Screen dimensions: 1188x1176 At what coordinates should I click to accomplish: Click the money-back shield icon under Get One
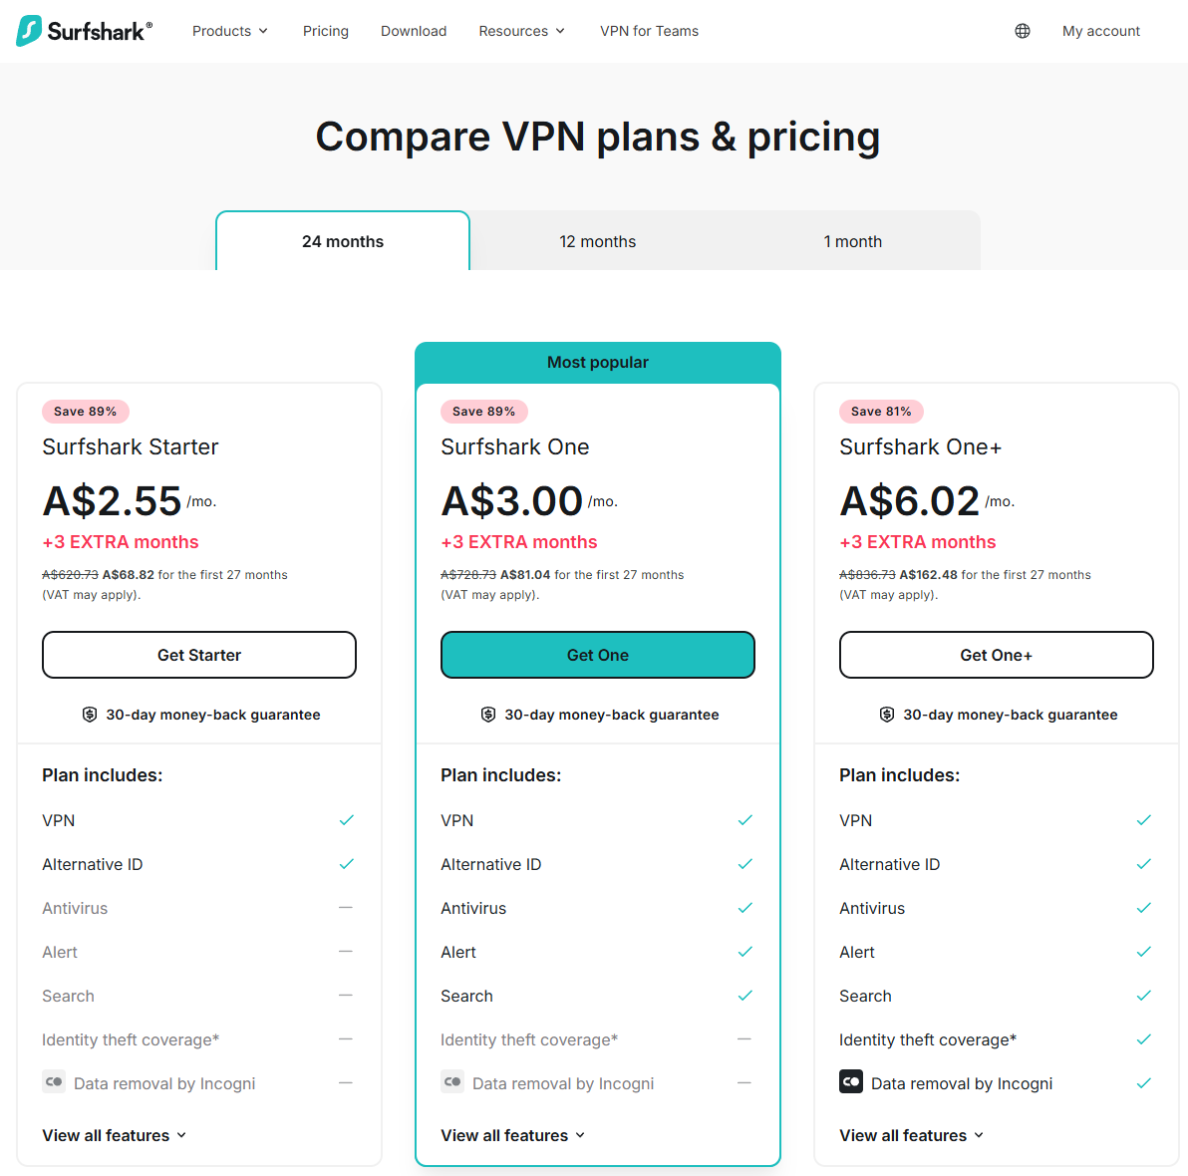tap(488, 715)
